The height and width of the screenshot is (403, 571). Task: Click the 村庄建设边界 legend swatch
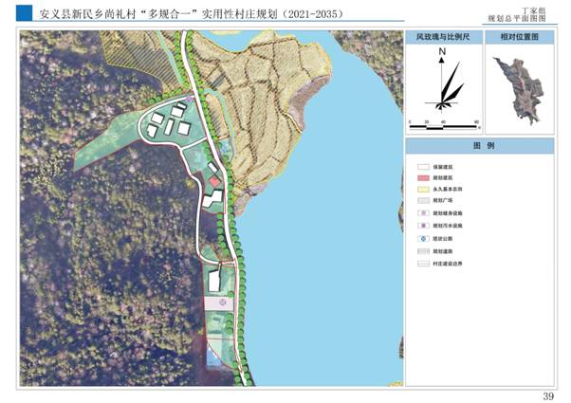423,264
